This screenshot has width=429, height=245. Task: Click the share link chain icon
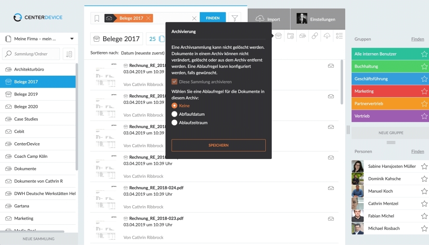point(315,36)
